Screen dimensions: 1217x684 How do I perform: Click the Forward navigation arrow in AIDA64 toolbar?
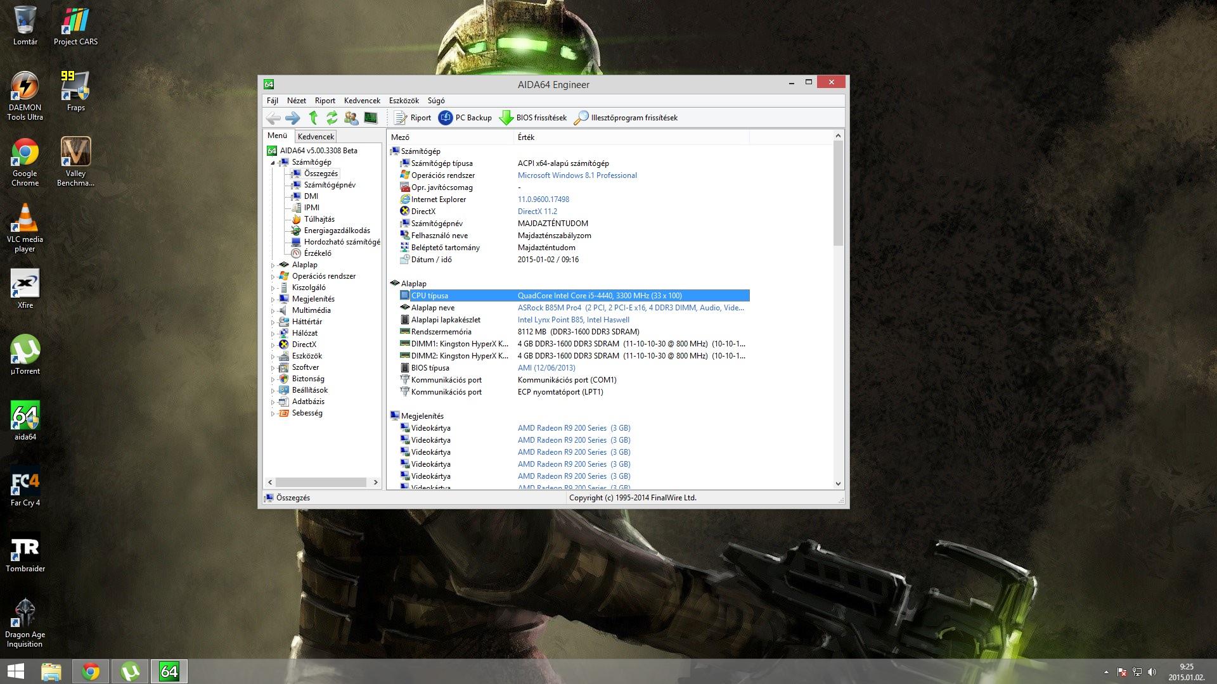pyautogui.click(x=292, y=118)
